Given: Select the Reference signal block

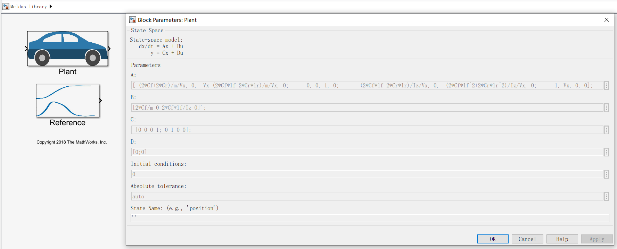Looking at the screenshot, I should (68, 101).
